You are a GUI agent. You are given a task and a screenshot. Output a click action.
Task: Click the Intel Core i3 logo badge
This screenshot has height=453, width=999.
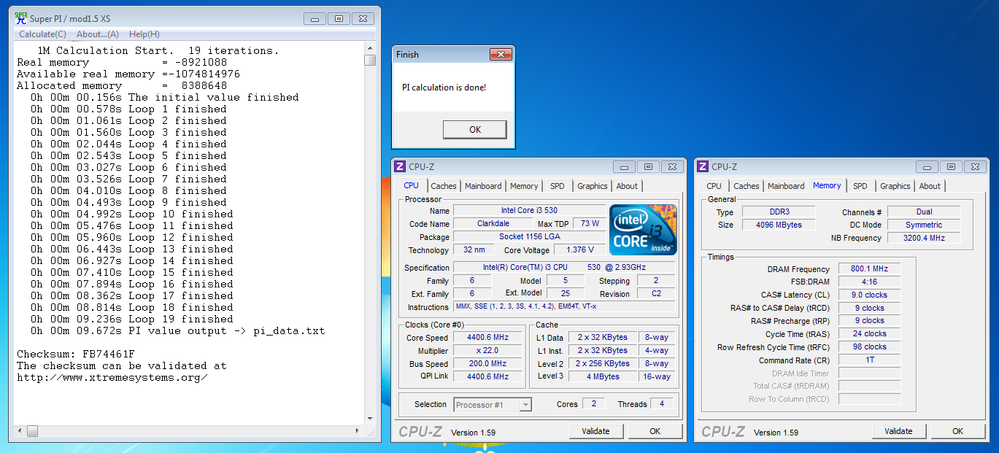[643, 230]
